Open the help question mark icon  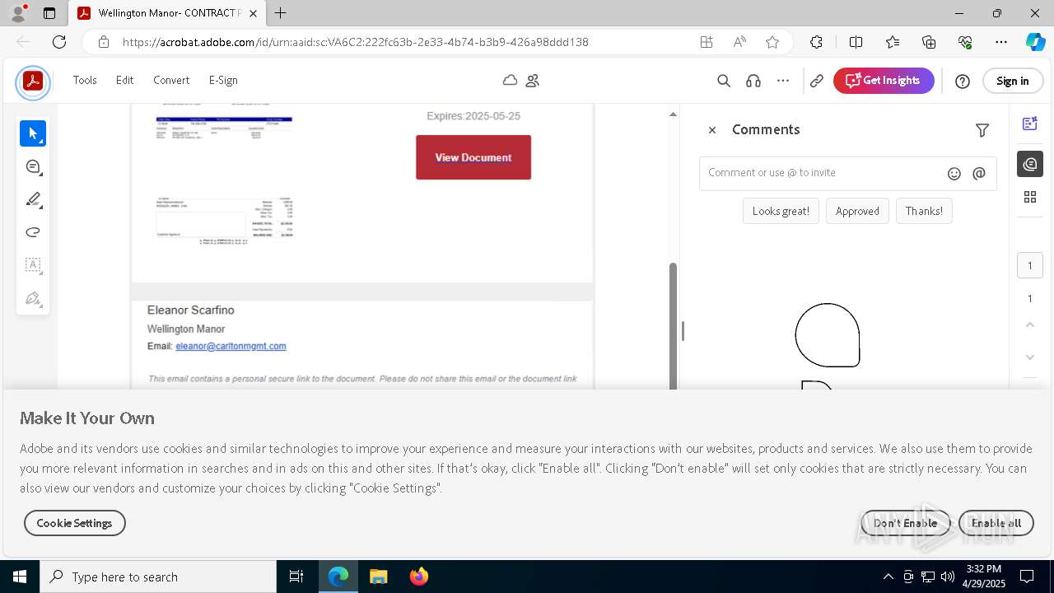pyautogui.click(x=963, y=81)
